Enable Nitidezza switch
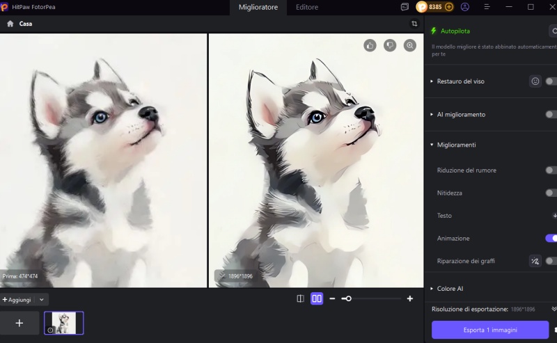Viewport: 557px width, 343px height. [551, 193]
